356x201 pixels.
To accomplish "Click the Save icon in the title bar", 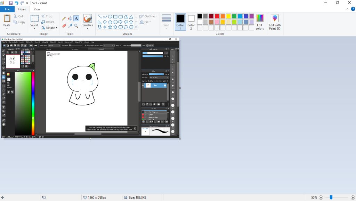I will click(x=11, y=3).
